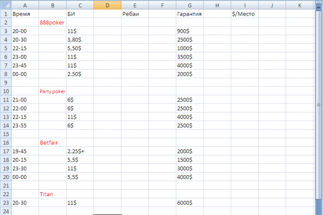323x215 pixels.
Task: Click the cell containing Время
Action: (x=25, y=14)
